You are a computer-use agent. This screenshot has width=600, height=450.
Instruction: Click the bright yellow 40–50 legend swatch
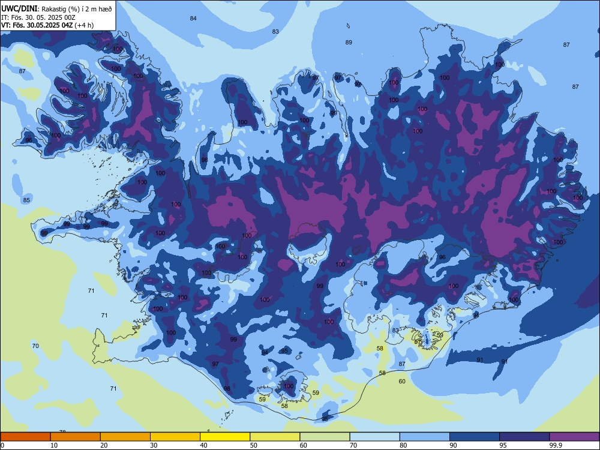225,437
